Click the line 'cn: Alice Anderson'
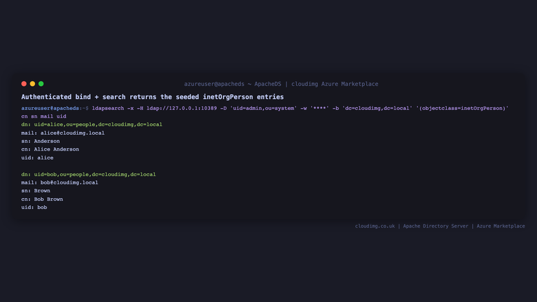The width and height of the screenshot is (537, 302). click(50, 149)
